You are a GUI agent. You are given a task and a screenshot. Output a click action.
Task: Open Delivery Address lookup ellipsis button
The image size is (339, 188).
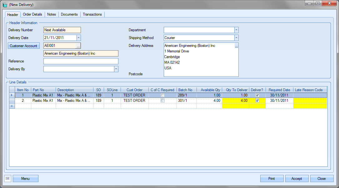click(237, 46)
